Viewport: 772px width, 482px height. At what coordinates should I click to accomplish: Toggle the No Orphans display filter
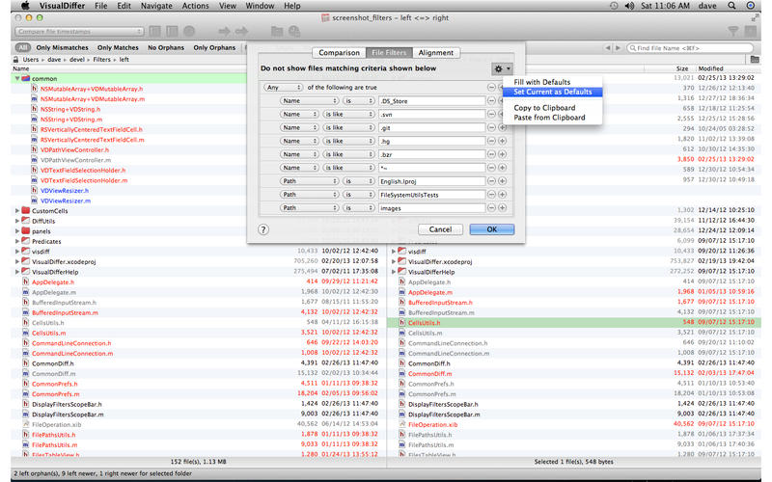tap(166, 47)
